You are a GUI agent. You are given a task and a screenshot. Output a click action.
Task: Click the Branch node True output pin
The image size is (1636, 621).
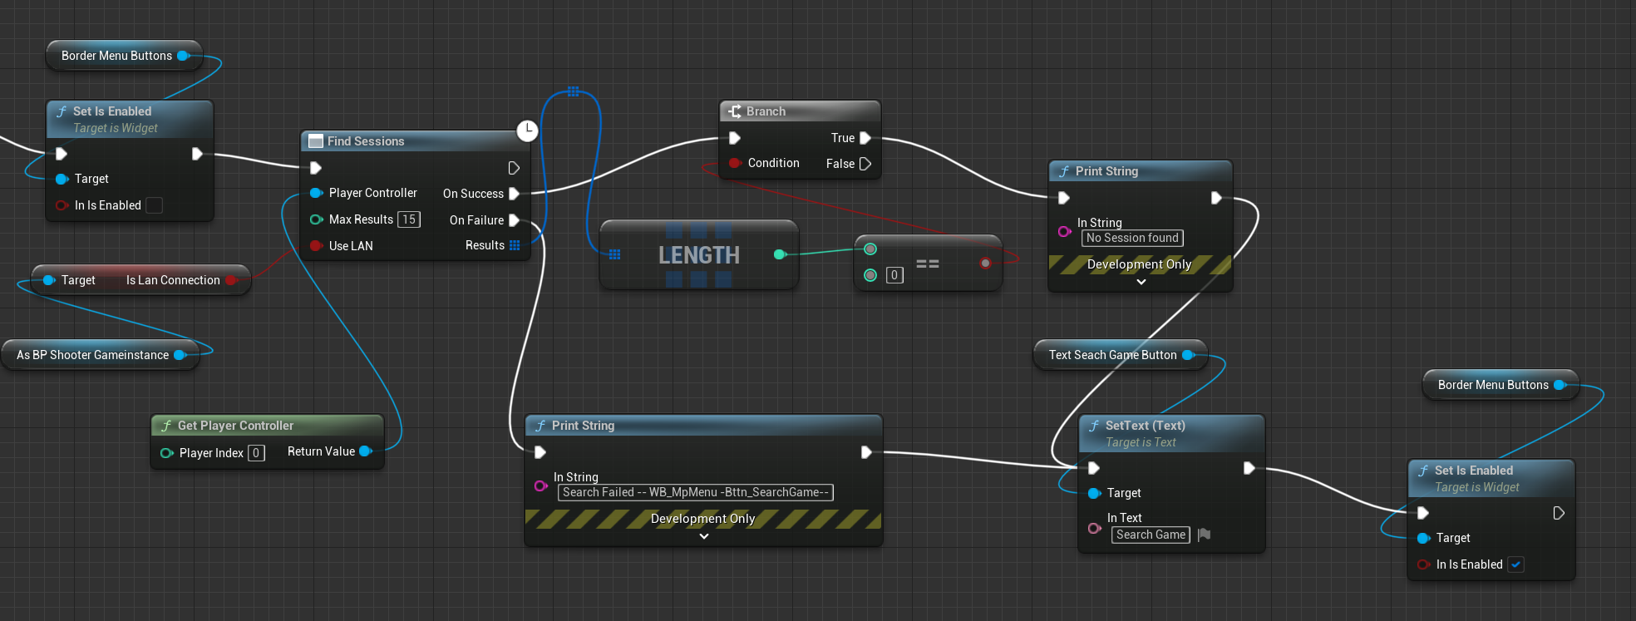[x=865, y=138]
